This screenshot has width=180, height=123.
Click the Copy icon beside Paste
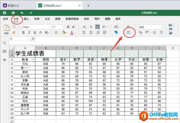(x=14, y=26)
